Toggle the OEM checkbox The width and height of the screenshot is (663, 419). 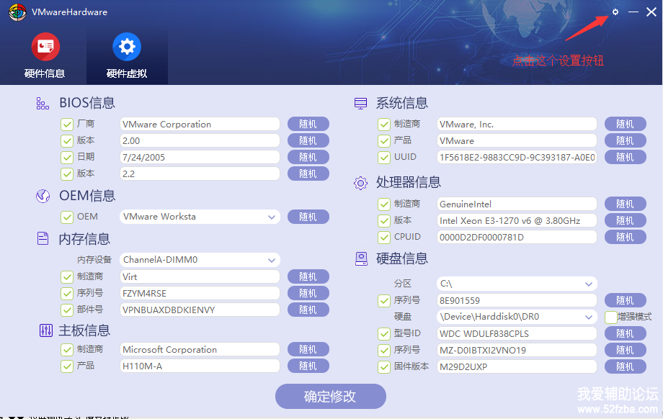pos(67,217)
